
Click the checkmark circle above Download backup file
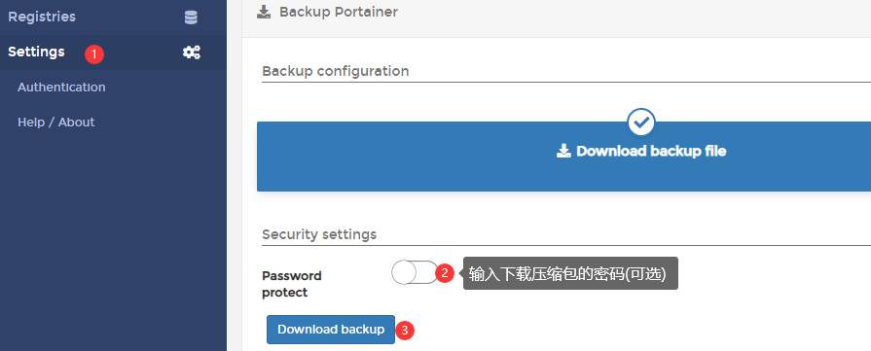(641, 123)
